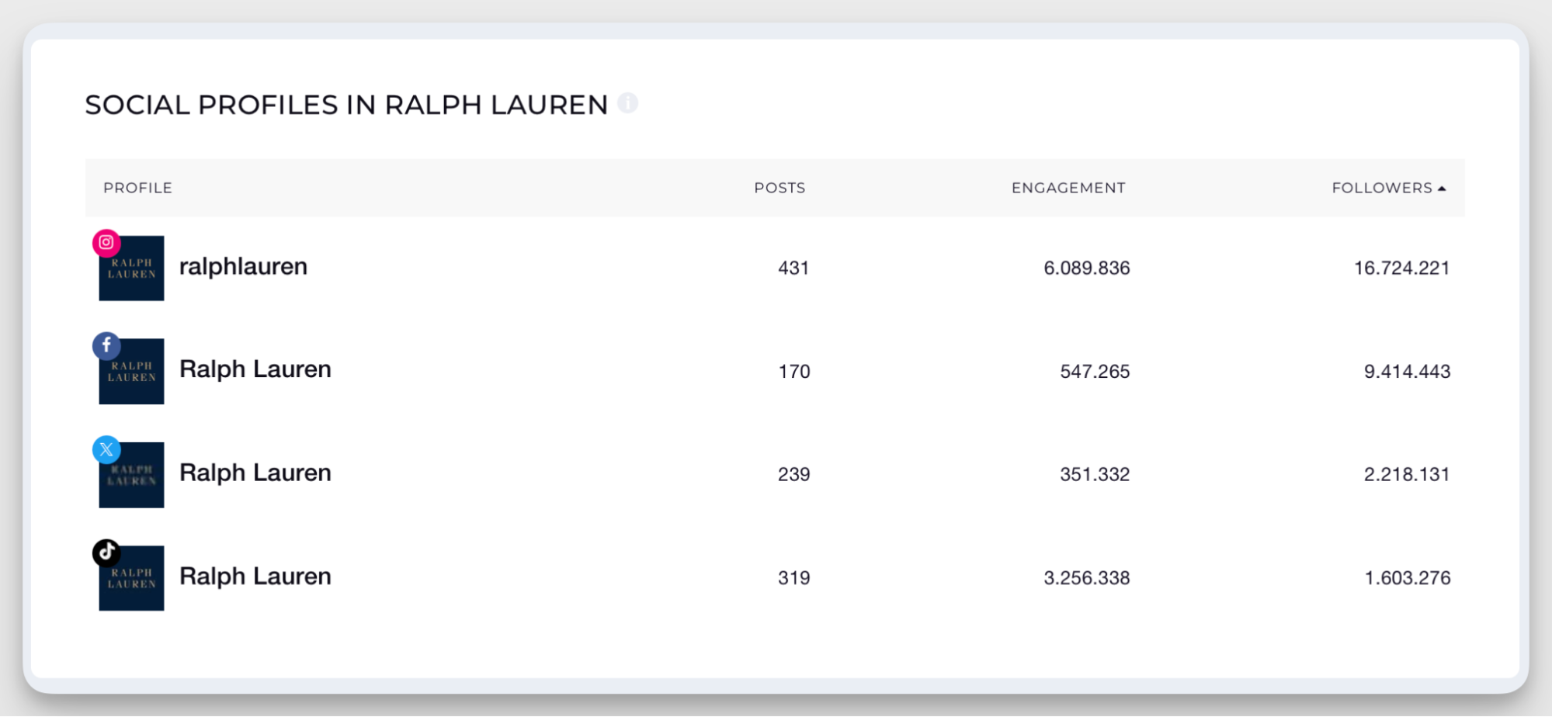The image size is (1552, 717).
Task: Click the Instagram badge on ralphlauren profile
Action: point(106,241)
